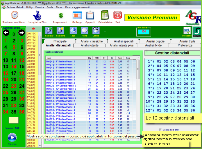Sort table by Sca column header

[128, 58]
